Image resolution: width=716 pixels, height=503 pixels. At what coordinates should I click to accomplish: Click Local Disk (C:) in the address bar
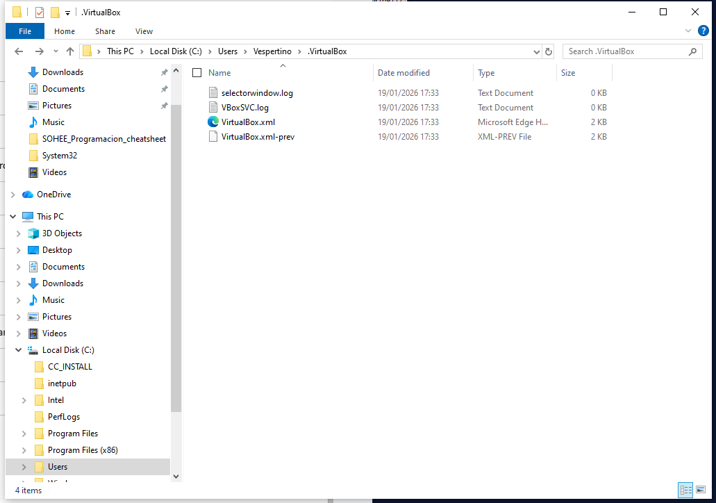(176, 51)
